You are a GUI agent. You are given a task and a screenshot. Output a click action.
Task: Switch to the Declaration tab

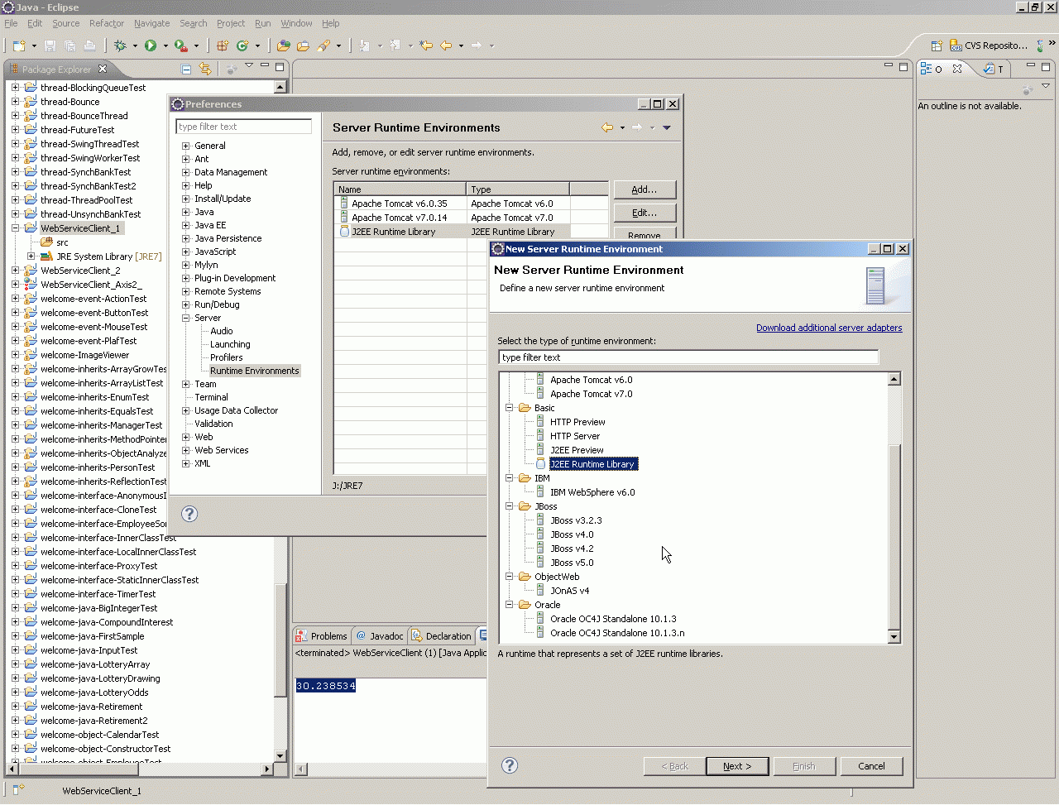pos(442,635)
